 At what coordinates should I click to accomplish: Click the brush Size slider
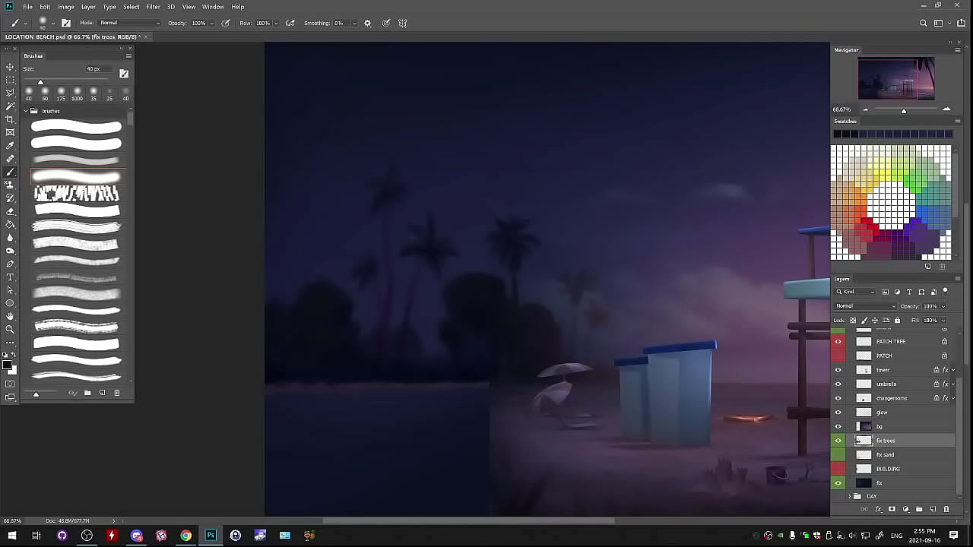(x=40, y=82)
